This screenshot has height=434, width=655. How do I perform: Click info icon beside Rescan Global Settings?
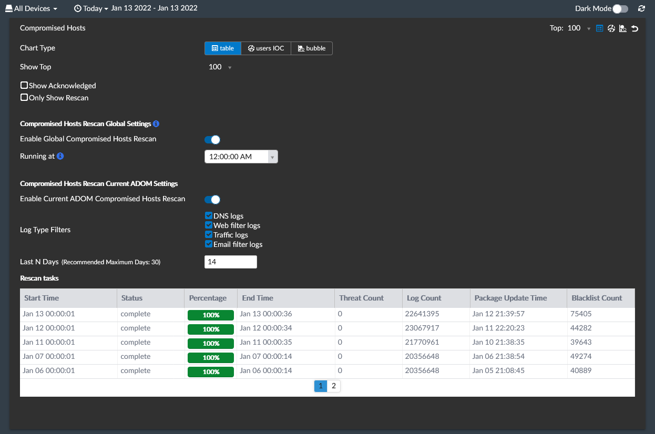click(x=156, y=124)
